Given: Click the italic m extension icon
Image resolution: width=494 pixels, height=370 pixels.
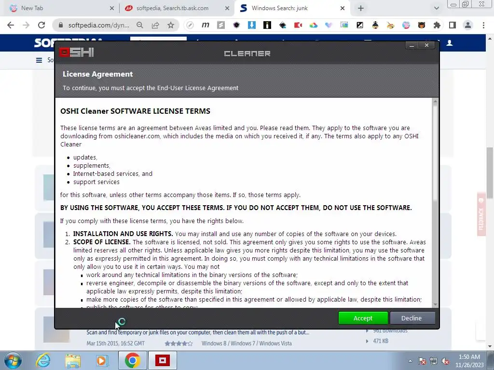Looking at the screenshot, I should tap(206, 25).
